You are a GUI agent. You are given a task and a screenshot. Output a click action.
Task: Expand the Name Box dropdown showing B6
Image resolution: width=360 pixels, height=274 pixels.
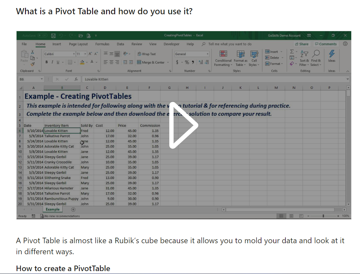[x=42, y=79]
